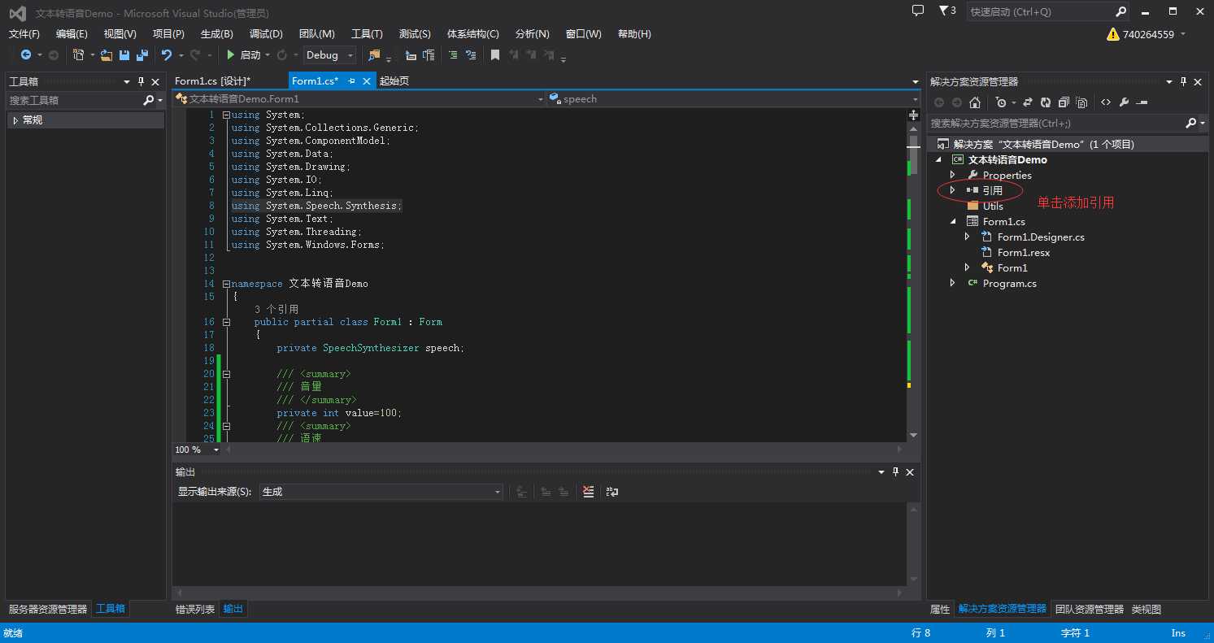Image resolution: width=1214 pixels, height=643 pixels.
Task: Click the Home icon in Solution Explorer
Action: point(975,102)
